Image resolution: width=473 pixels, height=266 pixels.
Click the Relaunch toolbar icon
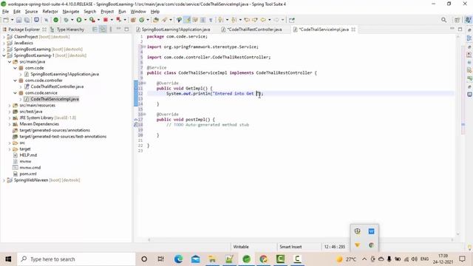pos(119,20)
